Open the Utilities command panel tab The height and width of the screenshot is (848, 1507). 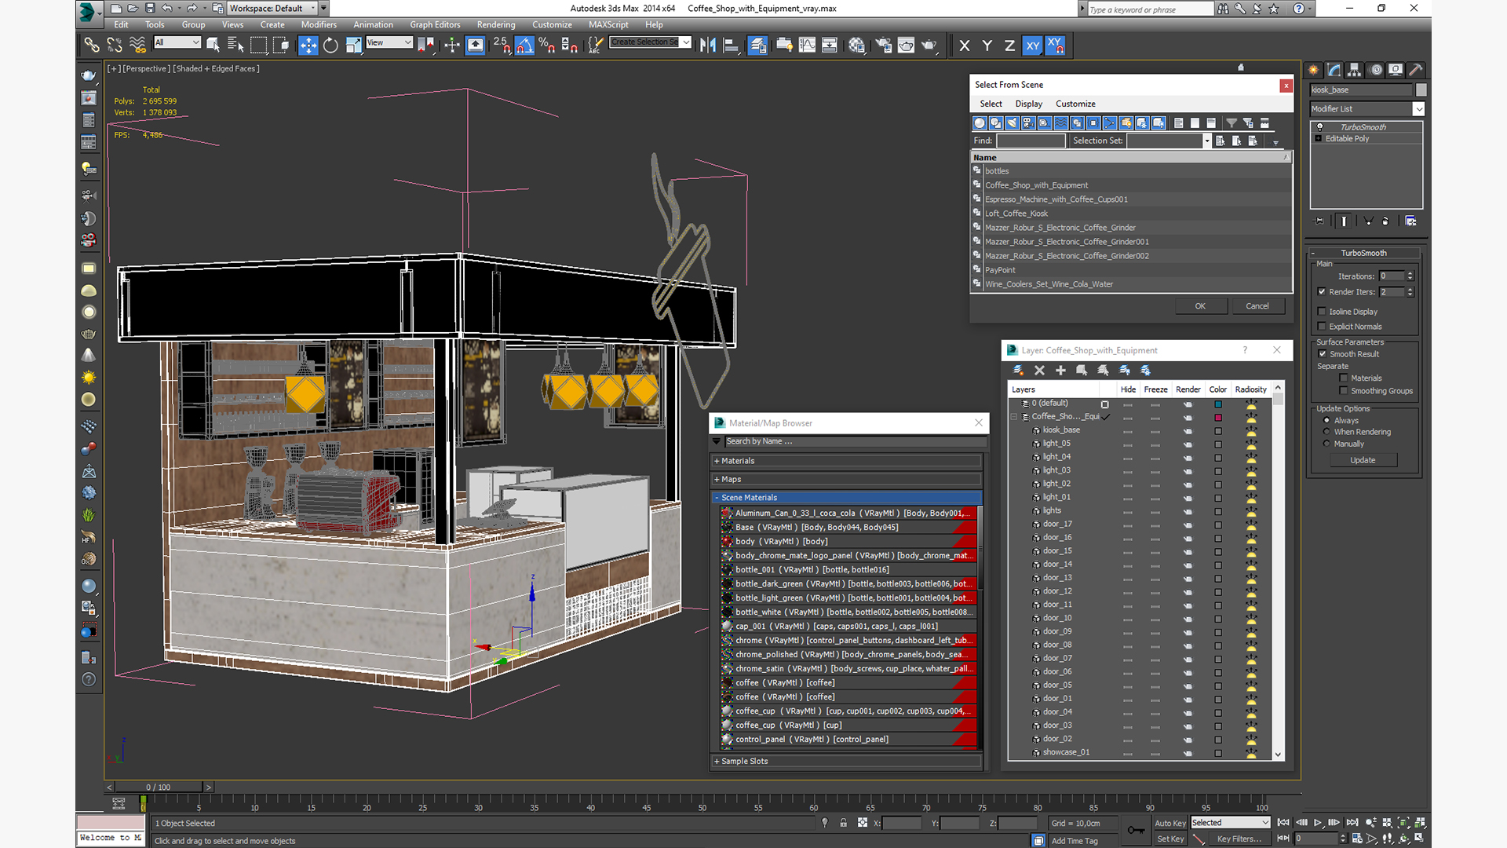(x=1416, y=70)
